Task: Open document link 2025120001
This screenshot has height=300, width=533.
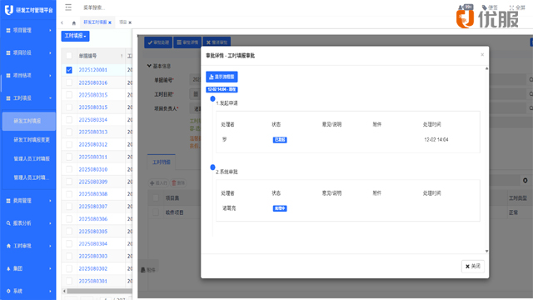Action: (92, 70)
